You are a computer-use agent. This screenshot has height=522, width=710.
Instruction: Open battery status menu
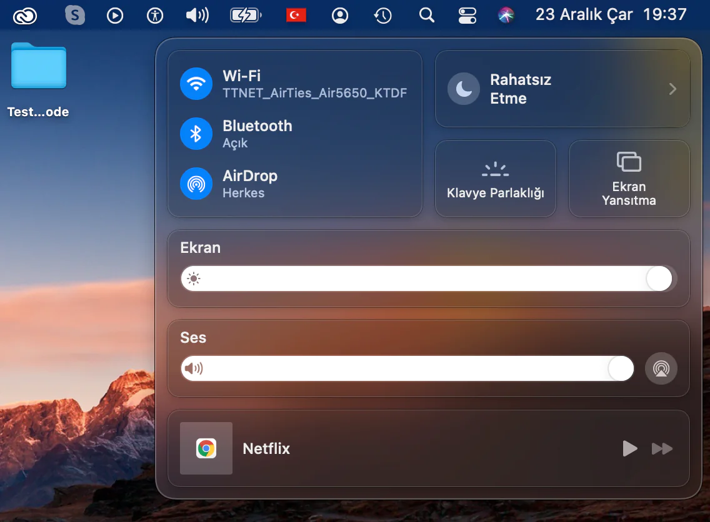[x=246, y=15]
